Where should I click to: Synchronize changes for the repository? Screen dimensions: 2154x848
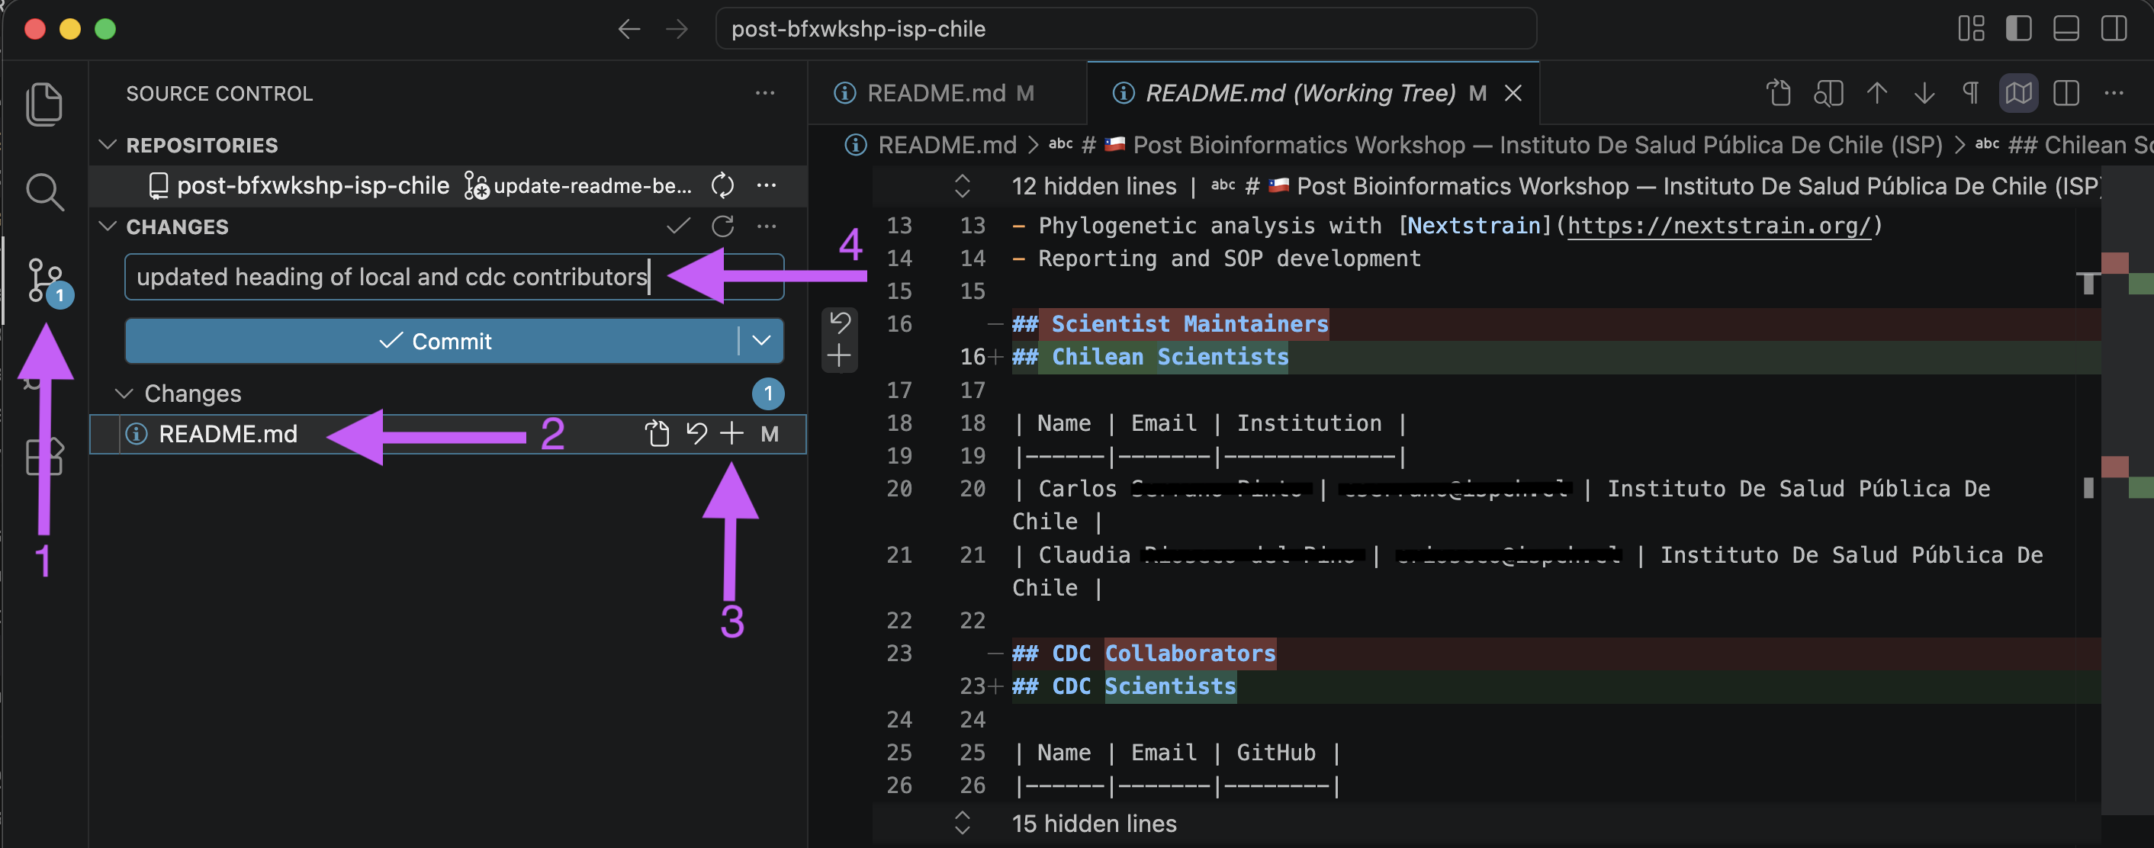pos(722,185)
